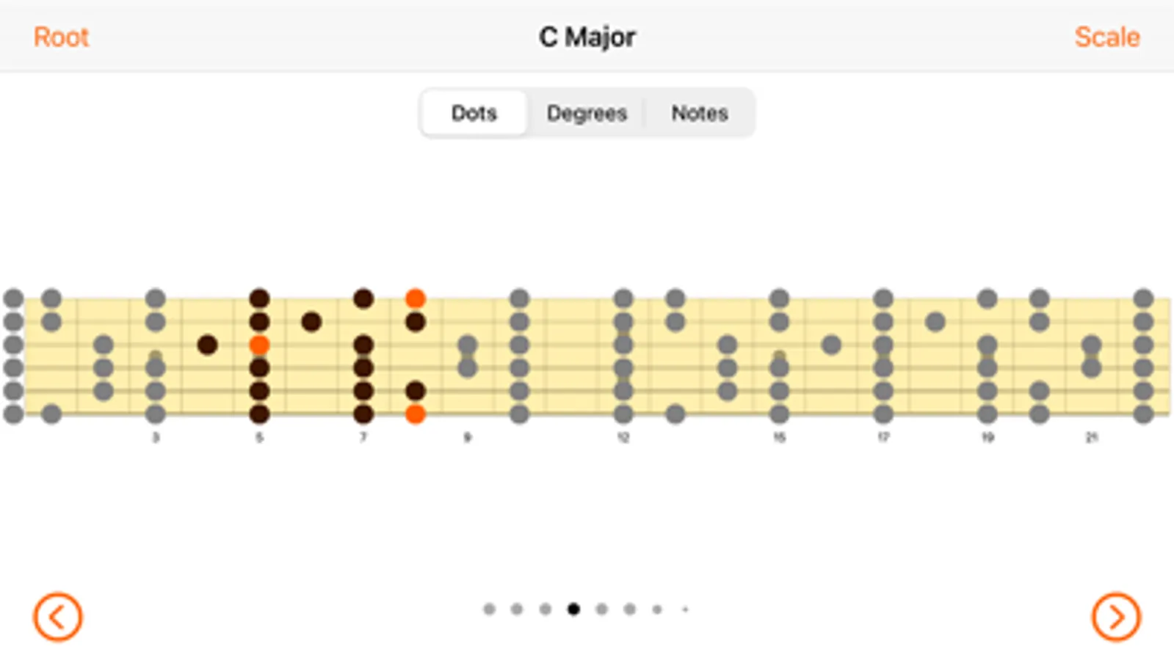This screenshot has width=1174, height=660.
Task: Switch to Notes display mode
Action: coord(699,113)
